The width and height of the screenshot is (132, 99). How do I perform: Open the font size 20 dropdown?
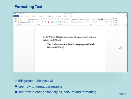point(39,19)
